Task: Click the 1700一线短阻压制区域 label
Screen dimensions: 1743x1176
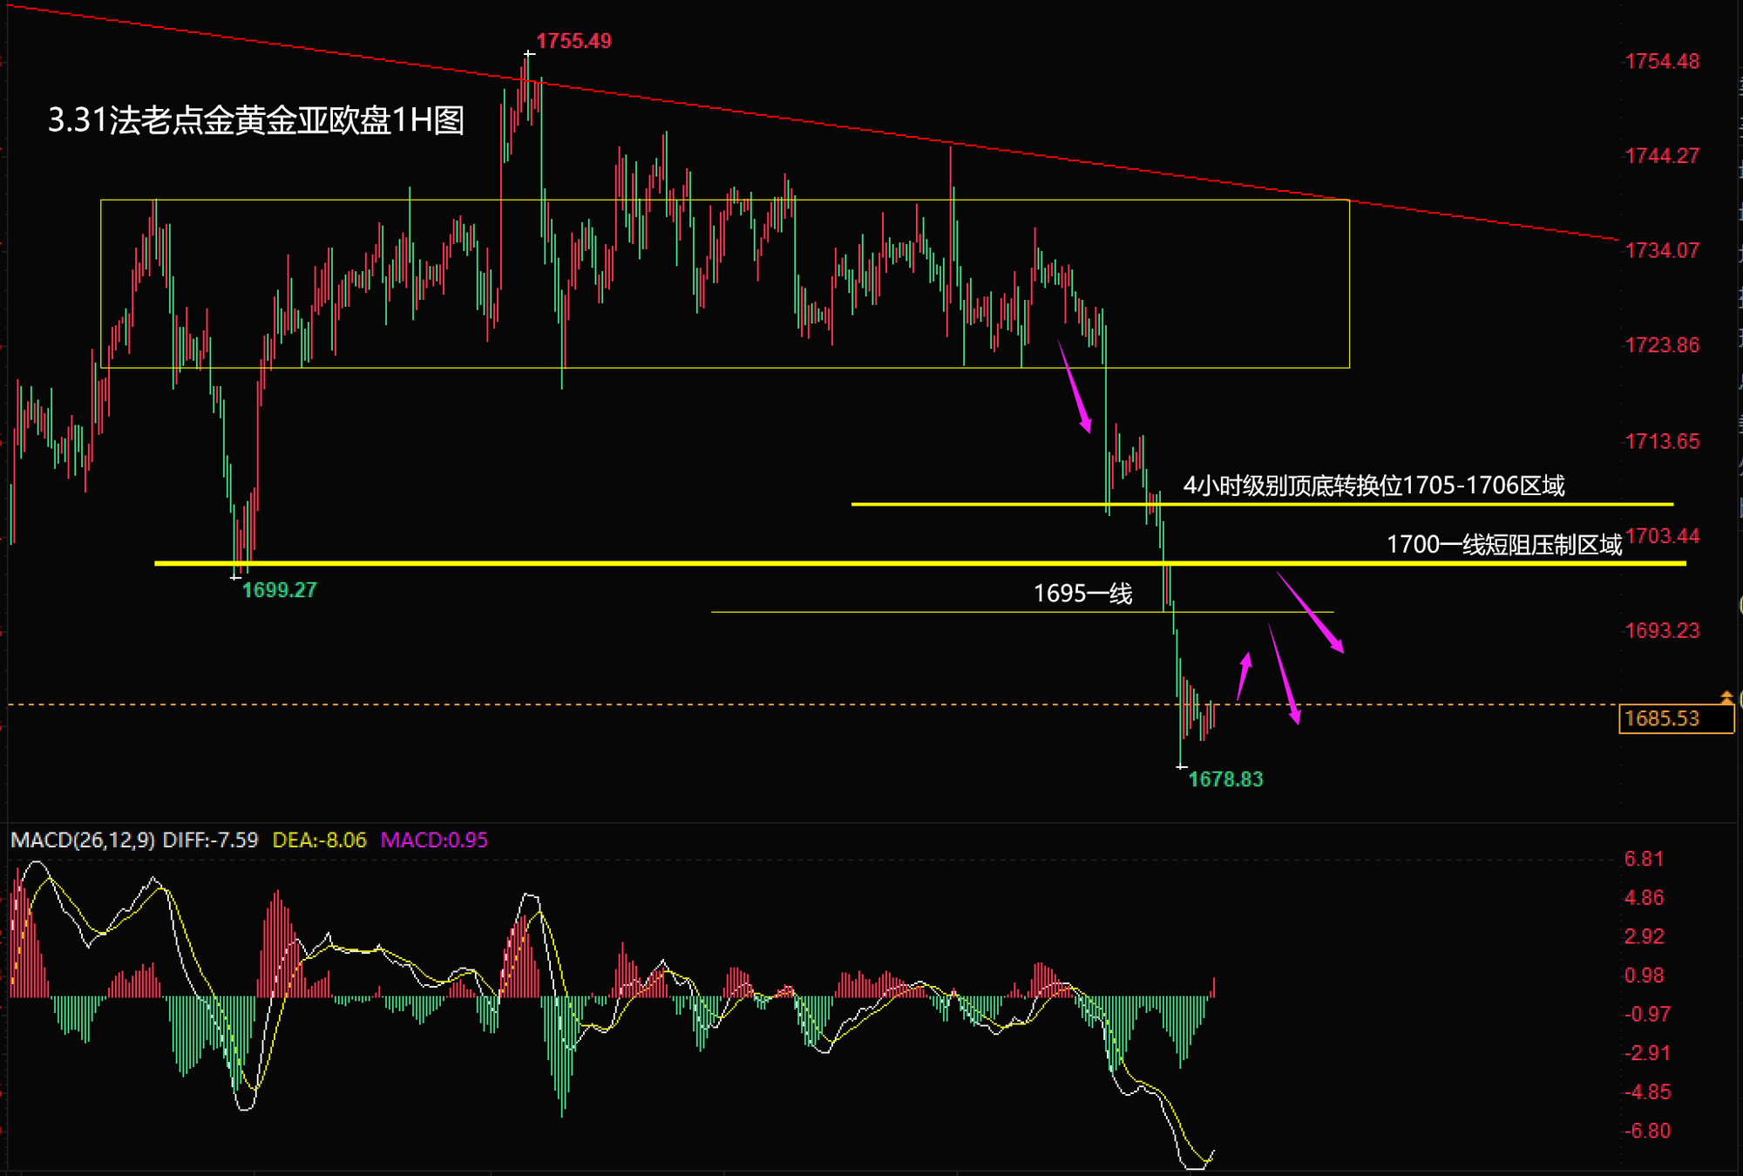Action: [x=1503, y=545]
